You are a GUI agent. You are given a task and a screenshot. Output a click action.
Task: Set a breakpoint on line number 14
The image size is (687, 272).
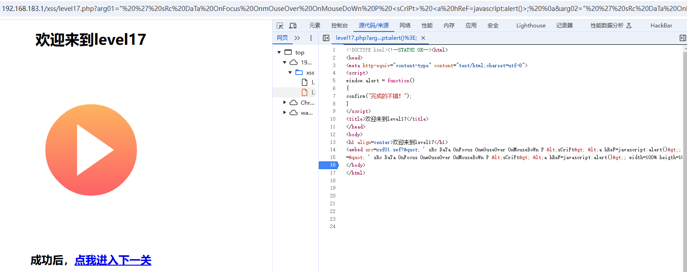pos(333,149)
